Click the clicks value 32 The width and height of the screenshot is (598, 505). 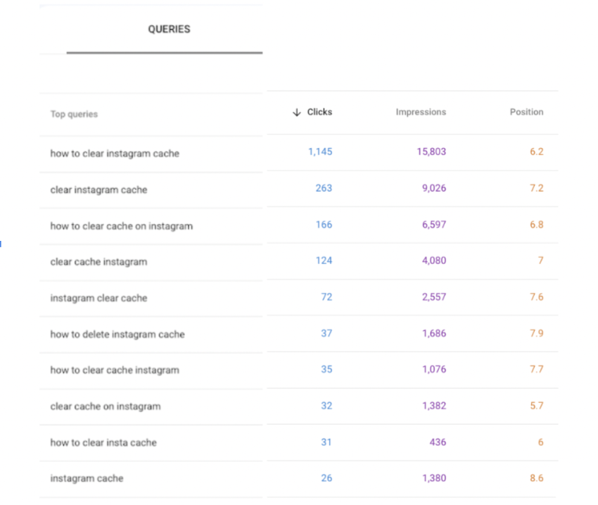point(326,406)
